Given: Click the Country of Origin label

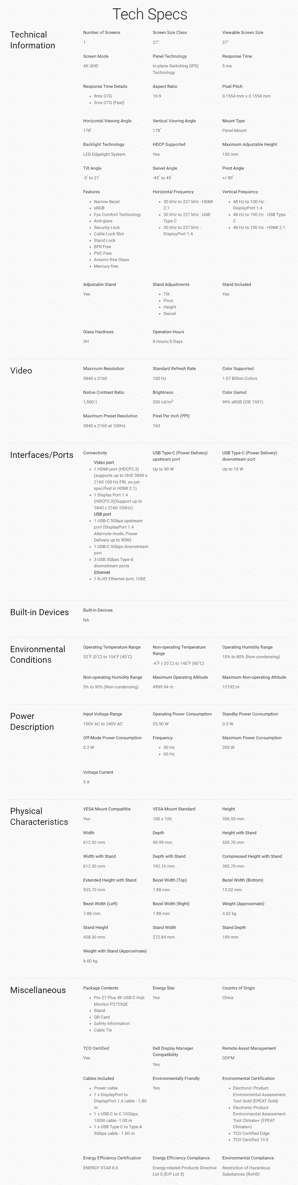Looking at the screenshot, I should pos(238,988).
